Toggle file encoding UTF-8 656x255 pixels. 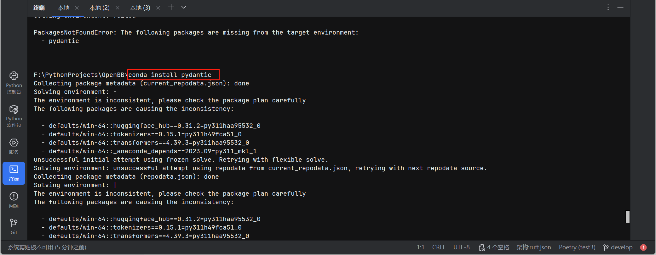click(x=461, y=247)
